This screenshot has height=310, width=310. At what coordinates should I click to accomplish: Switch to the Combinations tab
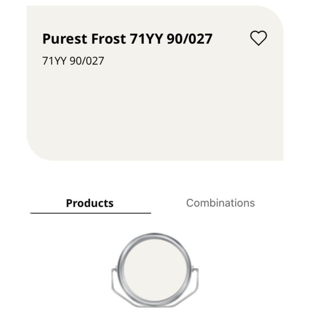pos(220,203)
